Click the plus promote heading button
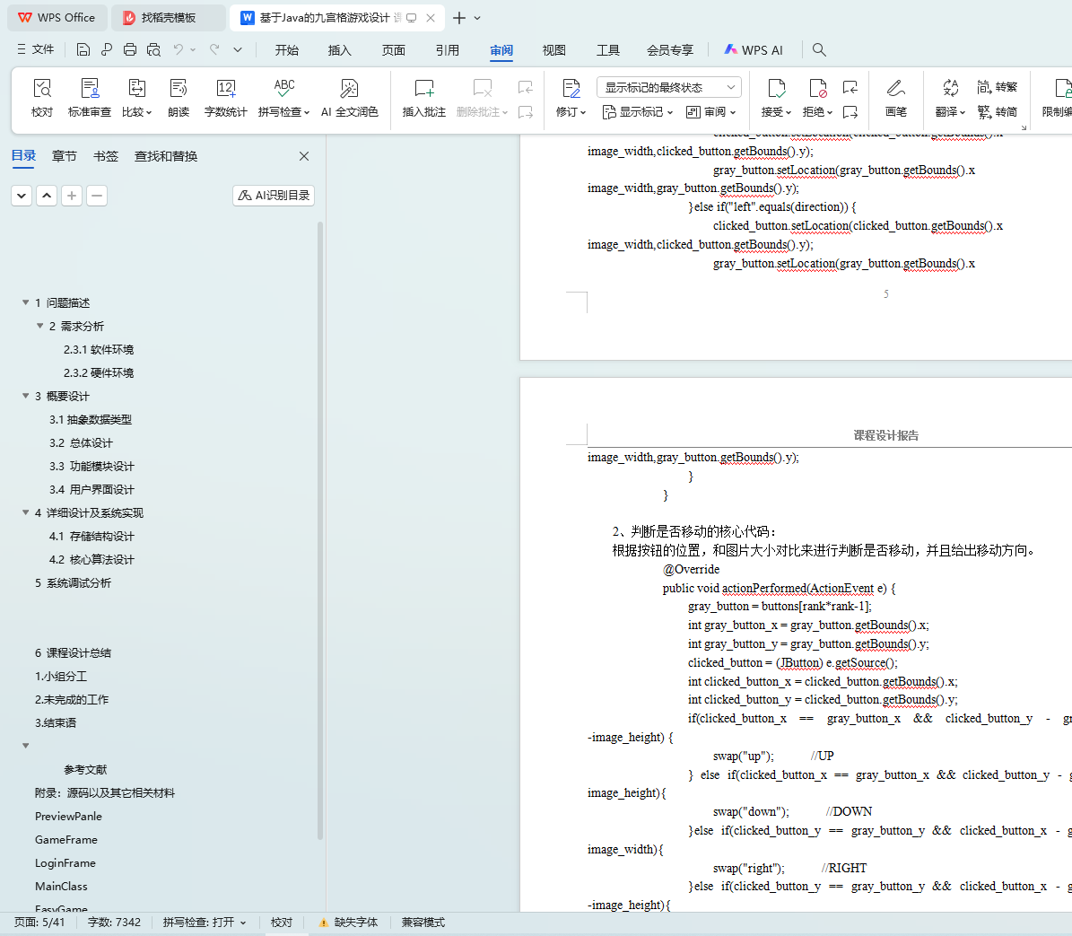 [x=72, y=196]
